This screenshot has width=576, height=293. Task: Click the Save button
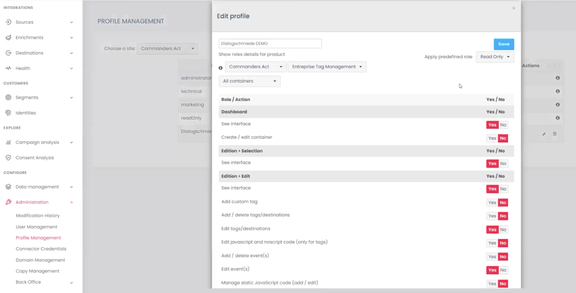tap(504, 44)
